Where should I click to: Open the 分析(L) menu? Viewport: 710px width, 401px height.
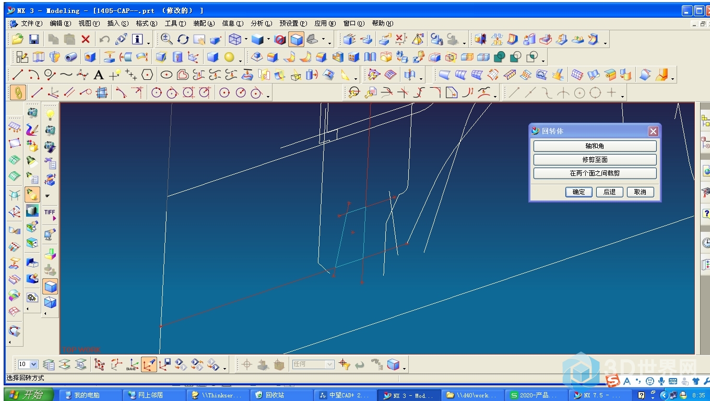coord(261,23)
